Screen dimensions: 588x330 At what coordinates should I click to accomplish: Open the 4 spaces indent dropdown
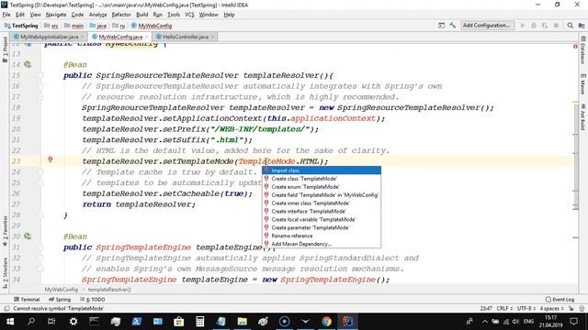(551, 309)
